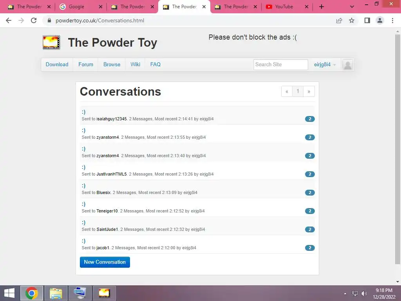401x301 pixels.
Task: Open the Forum nav item
Action: coord(86,65)
